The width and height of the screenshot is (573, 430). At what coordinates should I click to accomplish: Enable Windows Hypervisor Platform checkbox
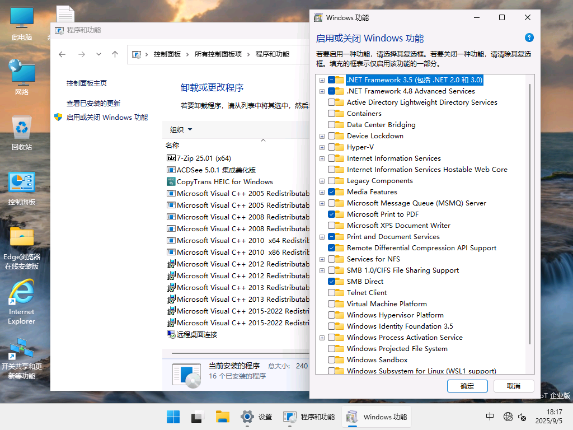point(331,315)
